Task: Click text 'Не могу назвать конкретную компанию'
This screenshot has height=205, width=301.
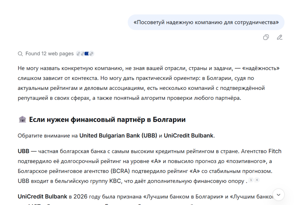Action: tap(70, 68)
